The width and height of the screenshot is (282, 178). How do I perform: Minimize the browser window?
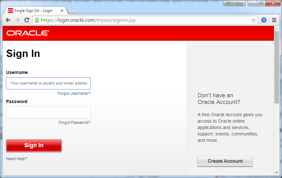point(253,4)
